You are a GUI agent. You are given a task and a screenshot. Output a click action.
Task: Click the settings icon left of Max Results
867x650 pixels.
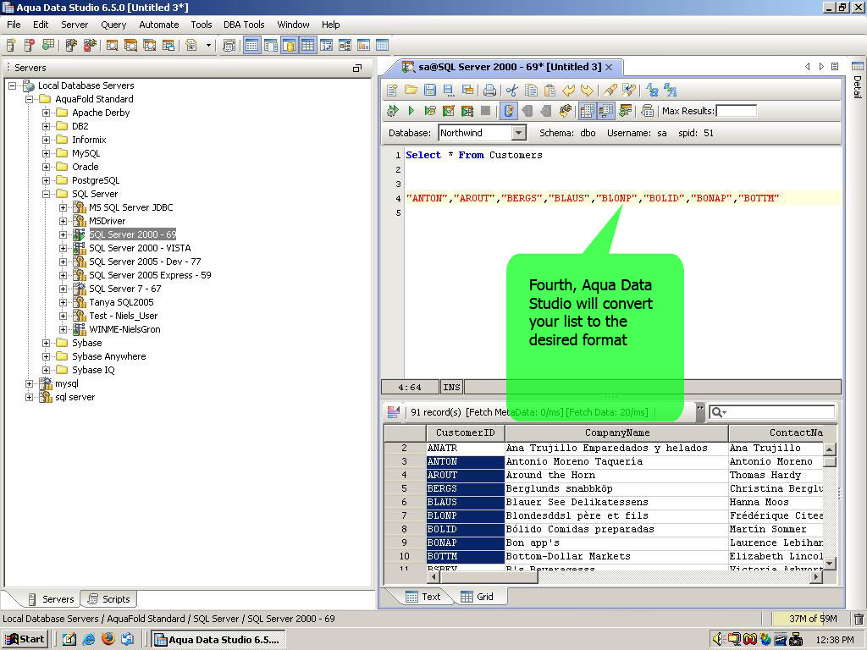(648, 111)
